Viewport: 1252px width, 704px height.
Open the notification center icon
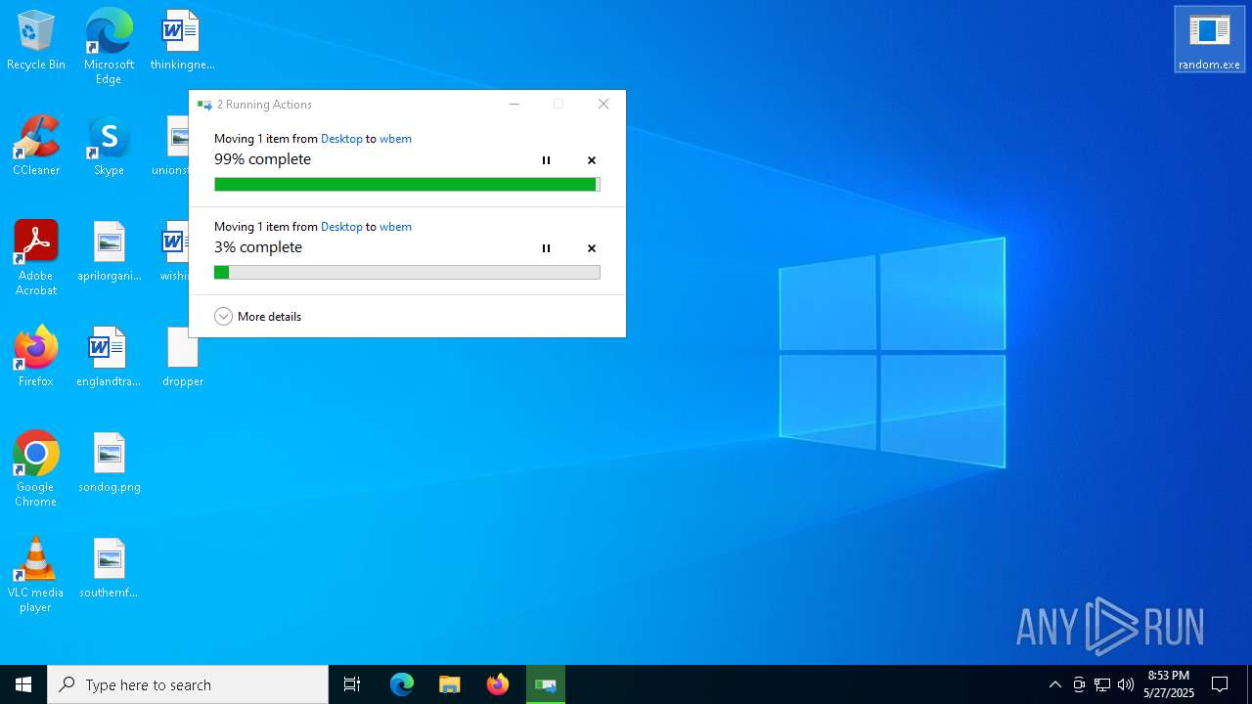(x=1220, y=684)
